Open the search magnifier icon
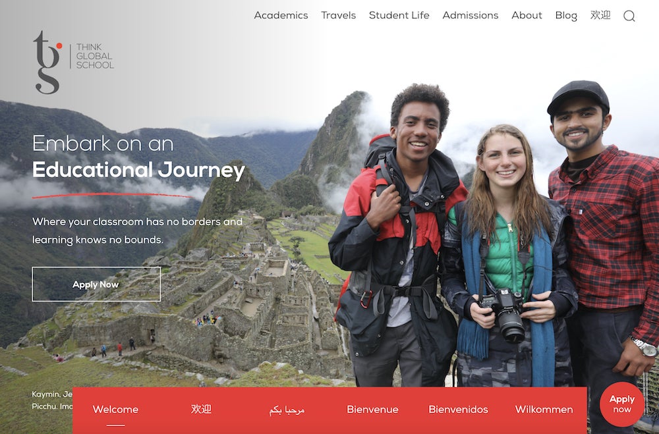The height and width of the screenshot is (434, 659). [x=629, y=16]
